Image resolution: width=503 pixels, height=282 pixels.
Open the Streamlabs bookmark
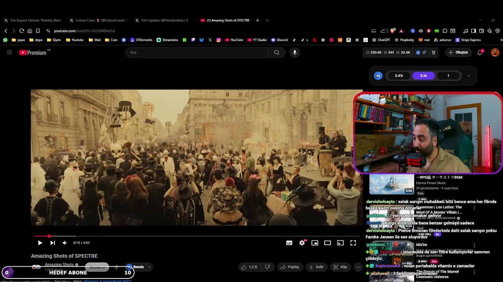[x=167, y=40]
